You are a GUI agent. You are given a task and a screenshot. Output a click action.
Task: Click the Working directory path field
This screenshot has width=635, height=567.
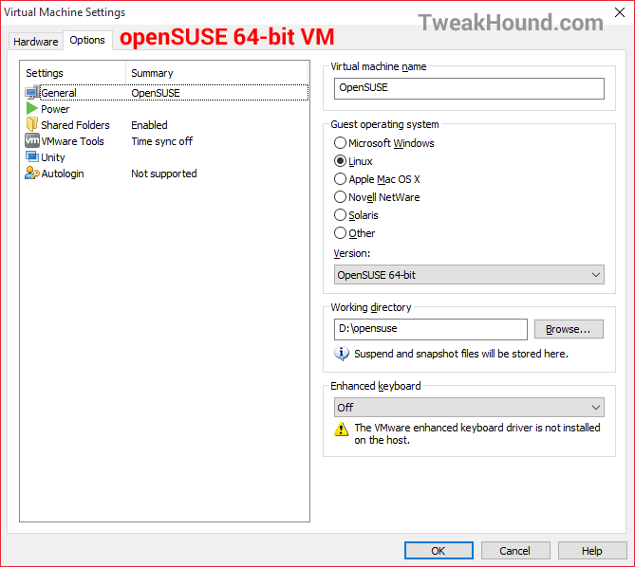pos(431,329)
